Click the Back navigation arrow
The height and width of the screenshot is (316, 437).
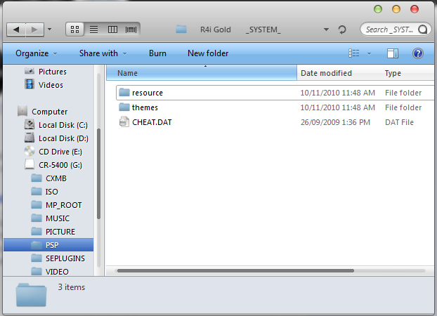(x=16, y=29)
